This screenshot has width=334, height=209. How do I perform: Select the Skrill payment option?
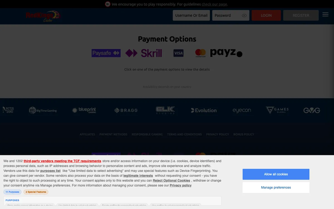pyautogui.click(x=143, y=53)
